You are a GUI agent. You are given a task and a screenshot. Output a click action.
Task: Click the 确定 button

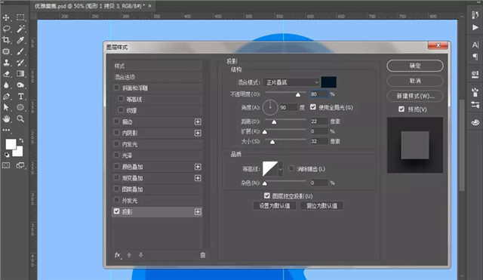(x=415, y=66)
